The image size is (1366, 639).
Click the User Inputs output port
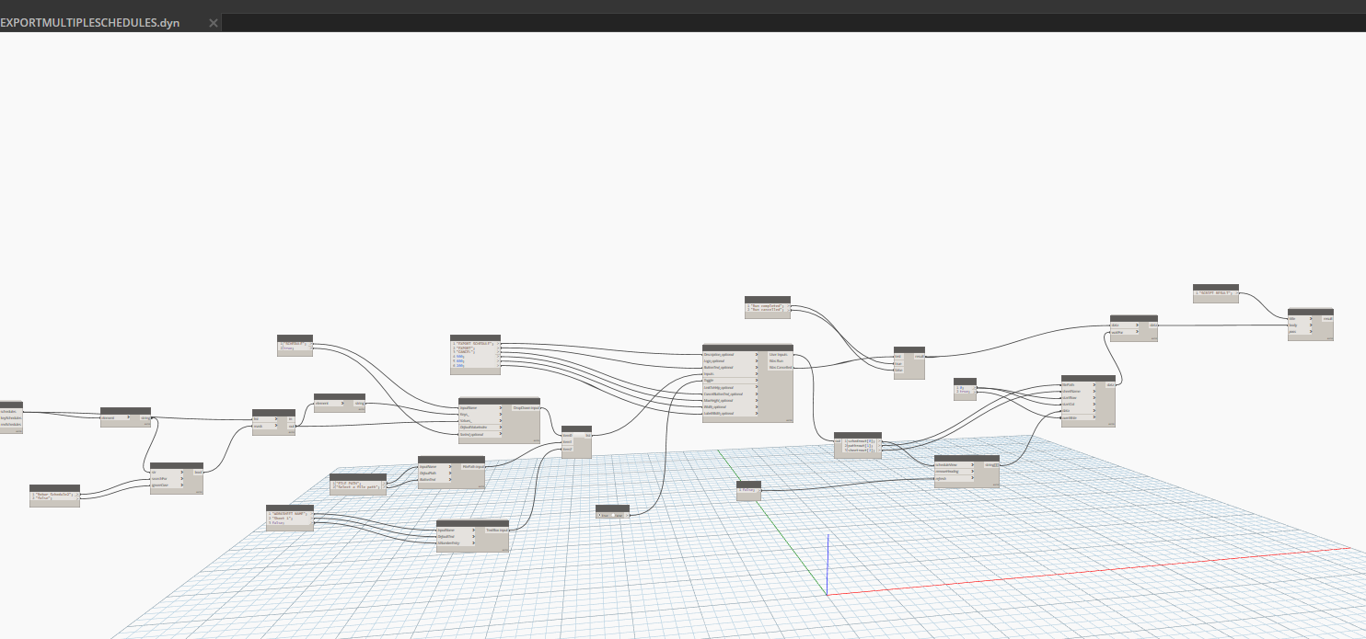[780, 354]
